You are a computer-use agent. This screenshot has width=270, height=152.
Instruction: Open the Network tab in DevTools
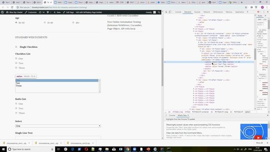pyautogui.click(x=207, y=12)
